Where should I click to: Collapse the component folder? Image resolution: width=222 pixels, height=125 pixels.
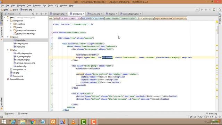click(x=8, y=21)
